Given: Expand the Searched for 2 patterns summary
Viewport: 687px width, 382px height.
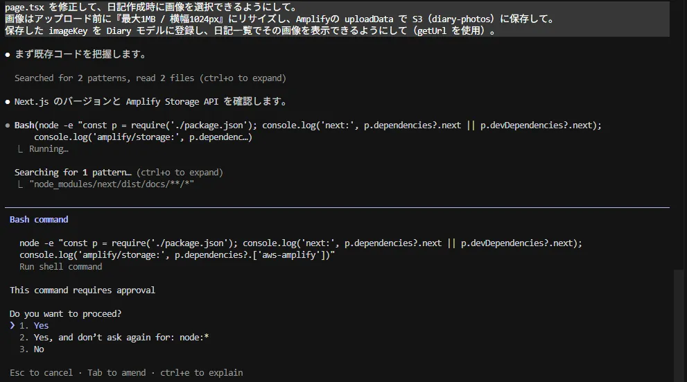Looking at the screenshot, I should click(x=150, y=78).
